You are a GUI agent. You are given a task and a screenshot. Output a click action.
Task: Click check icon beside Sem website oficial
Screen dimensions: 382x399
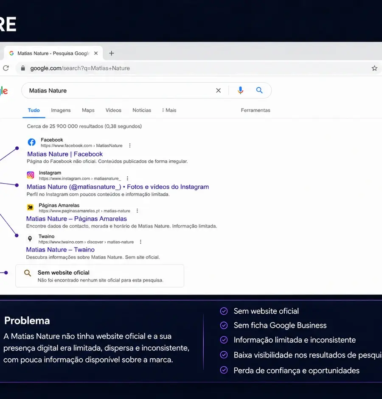224,311
